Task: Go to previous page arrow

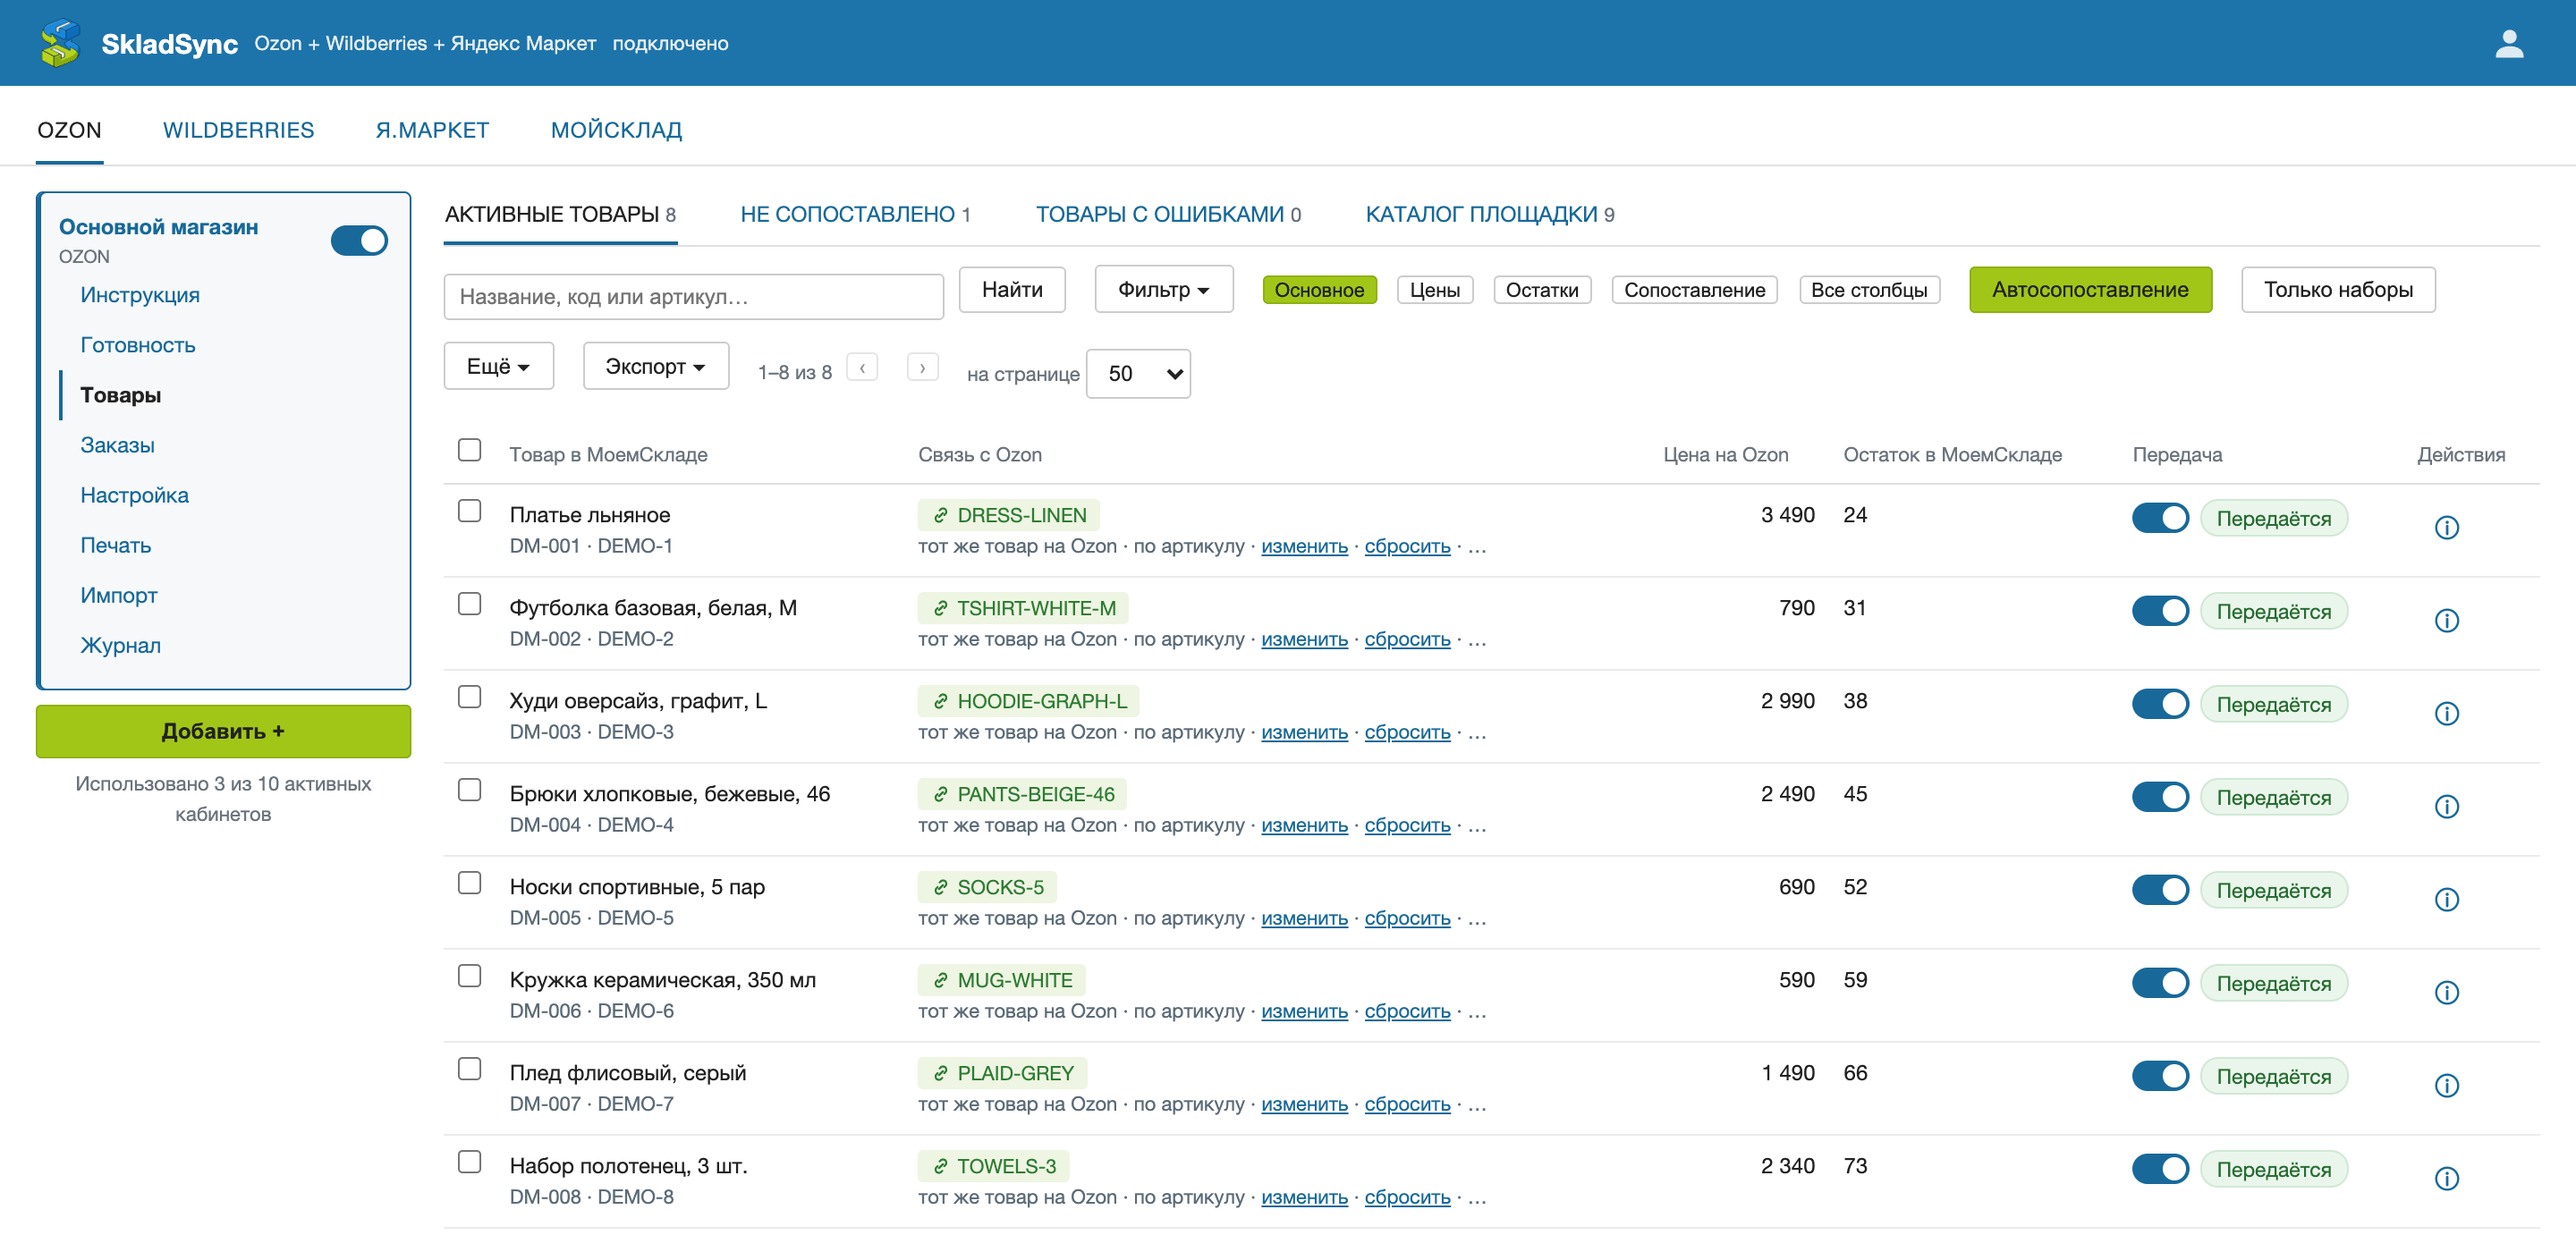Action: tap(862, 368)
